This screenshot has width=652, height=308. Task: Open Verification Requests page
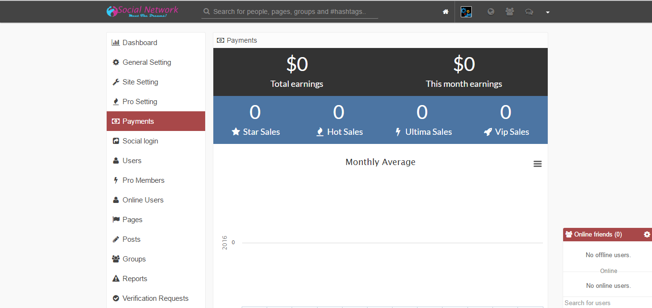coord(155,298)
